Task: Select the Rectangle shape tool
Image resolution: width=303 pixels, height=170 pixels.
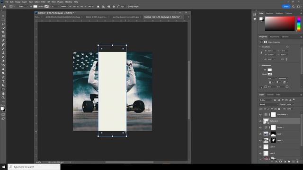Action: [x=3, y=89]
